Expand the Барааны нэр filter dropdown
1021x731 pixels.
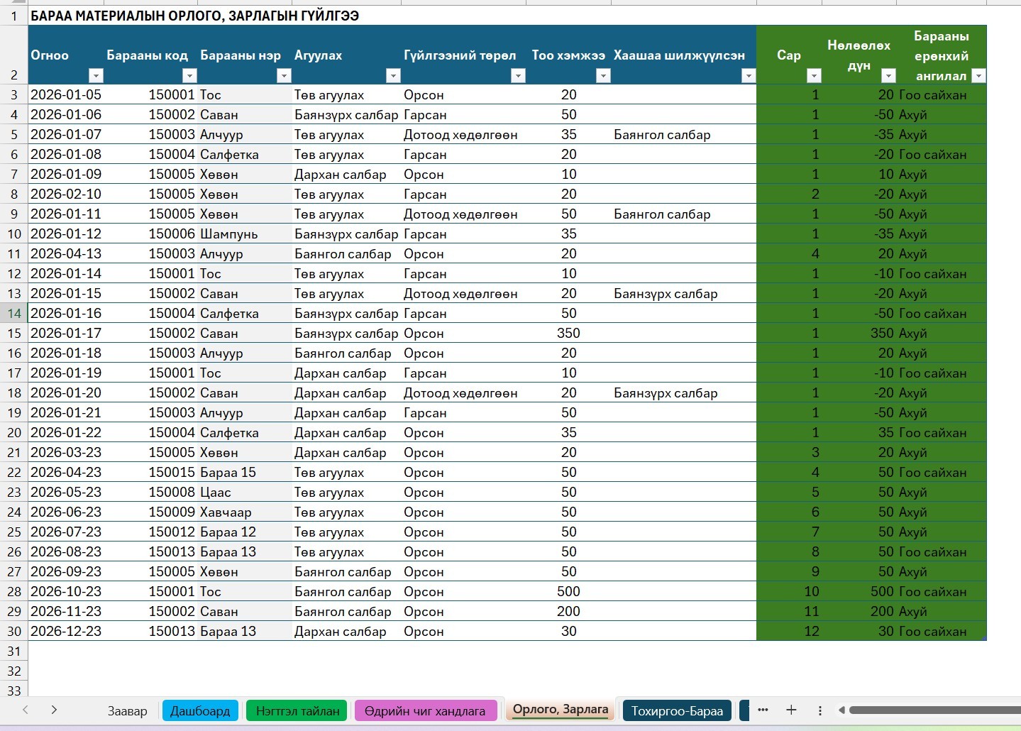coord(284,76)
